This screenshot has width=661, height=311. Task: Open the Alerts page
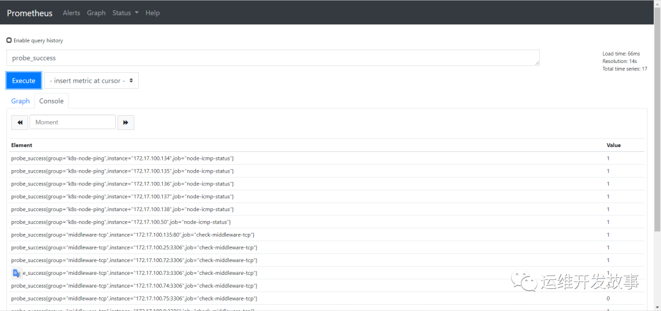(x=71, y=13)
